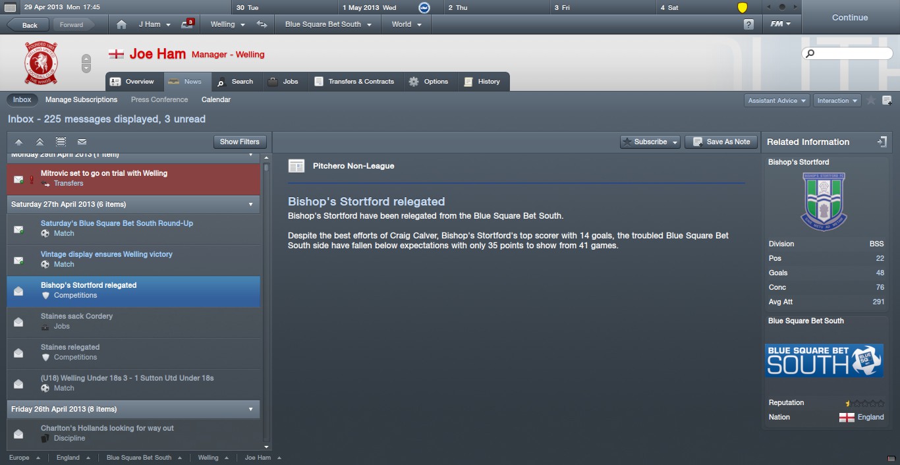Viewport: 900px width, 465px height.
Task: Collapse Friday 26th April 2013 group
Action: point(251,409)
